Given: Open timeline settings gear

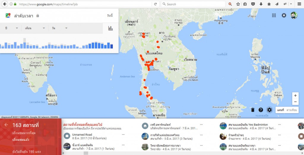Looking at the screenshot, I should point(269,110).
